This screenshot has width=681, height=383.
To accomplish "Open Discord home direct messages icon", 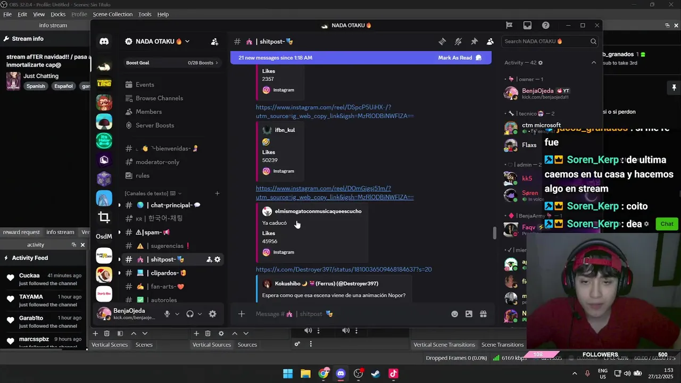I will pos(104,41).
